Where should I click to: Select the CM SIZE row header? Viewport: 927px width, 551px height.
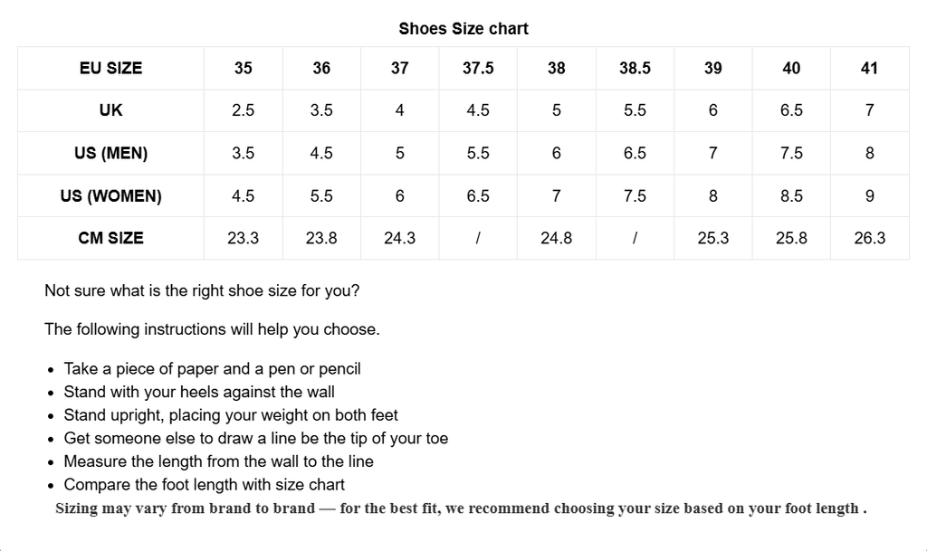click(x=110, y=238)
